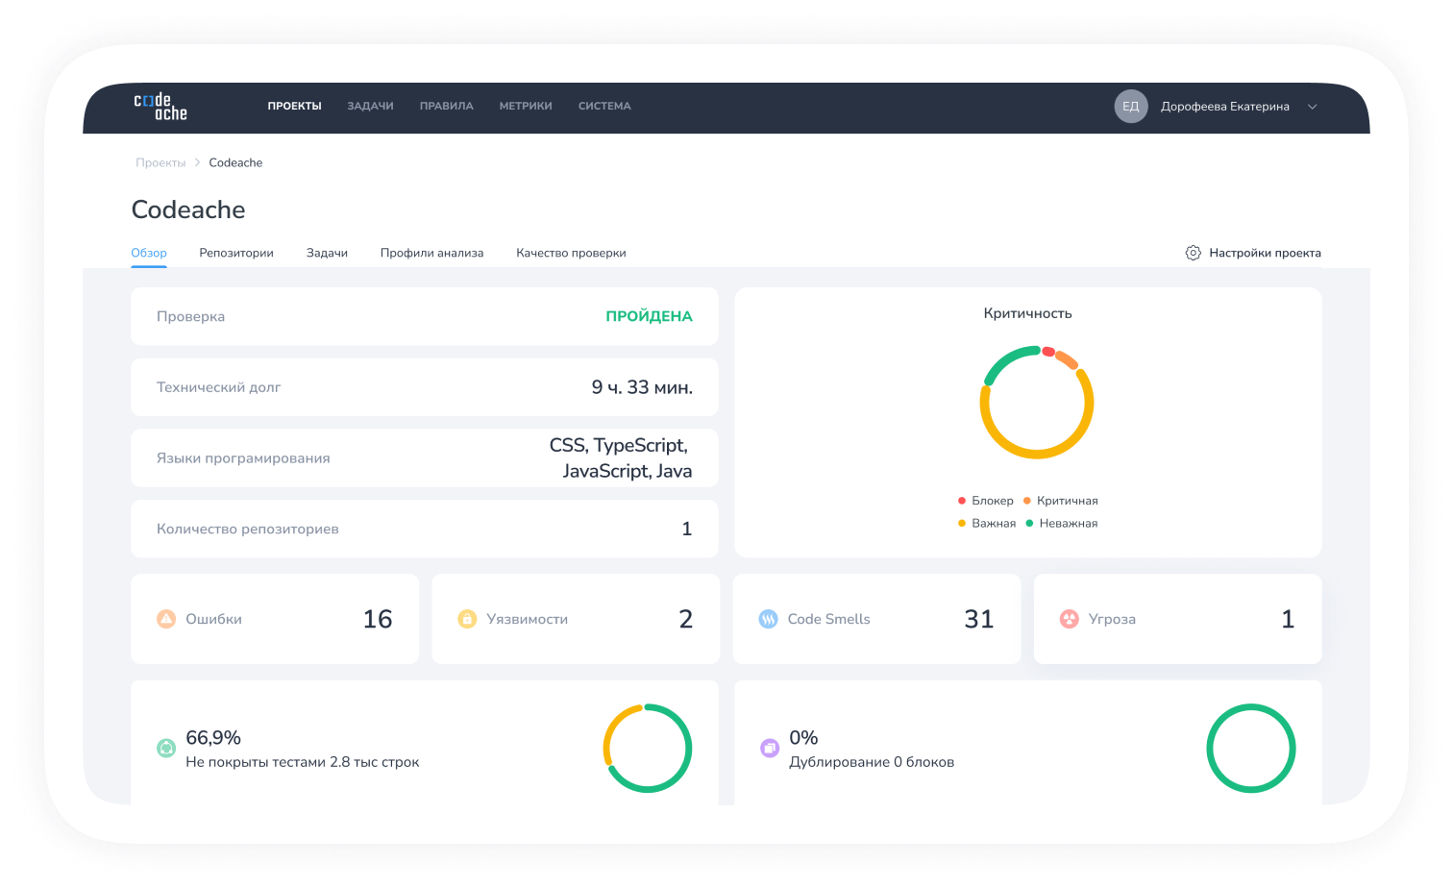Toggle the Блокер legend item
The height and width of the screenshot is (888, 1453).
[986, 501]
